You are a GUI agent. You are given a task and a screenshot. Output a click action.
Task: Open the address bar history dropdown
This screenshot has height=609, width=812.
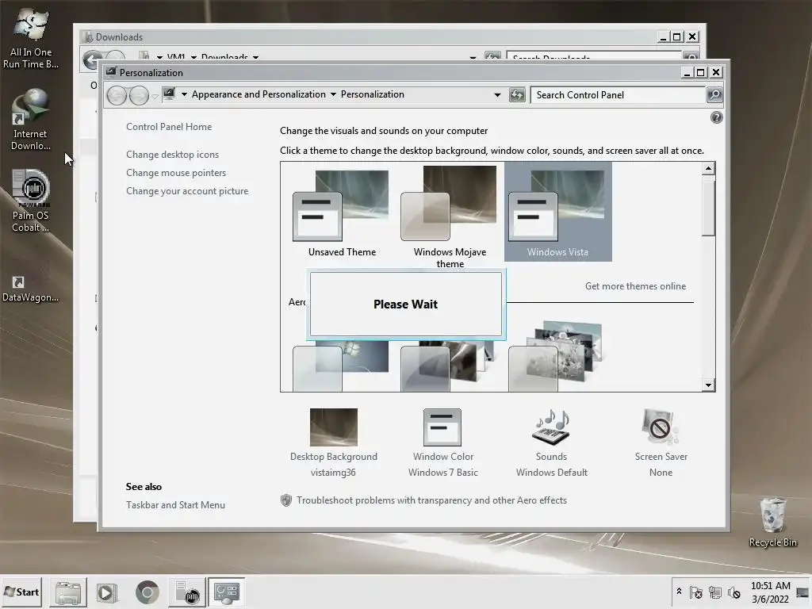(x=497, y=95)
